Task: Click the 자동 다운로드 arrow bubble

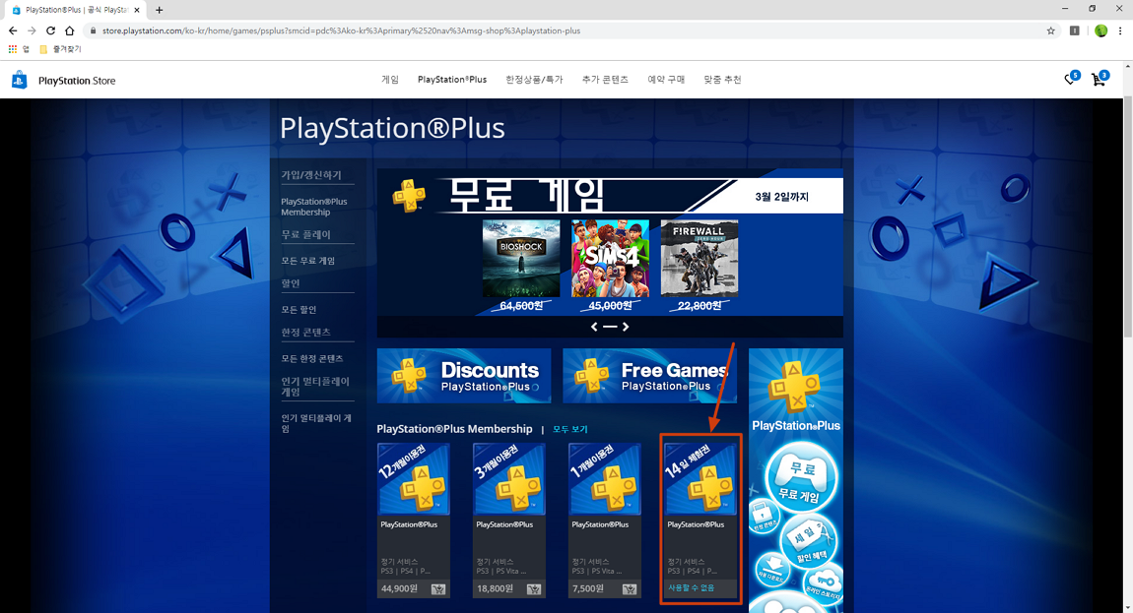Action: 772,569
